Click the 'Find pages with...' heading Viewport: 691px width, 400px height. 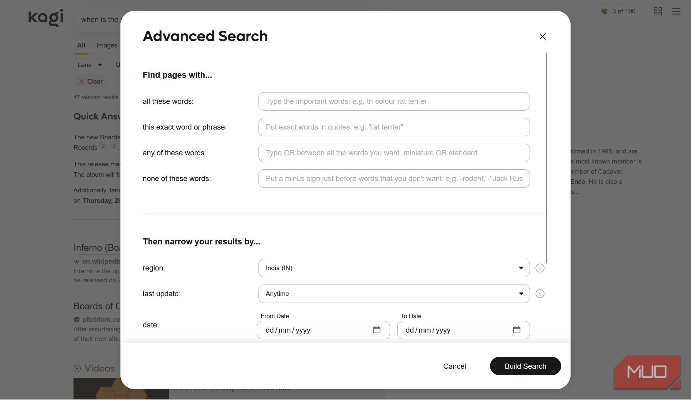pyautogui.click(x=177, y=75)
